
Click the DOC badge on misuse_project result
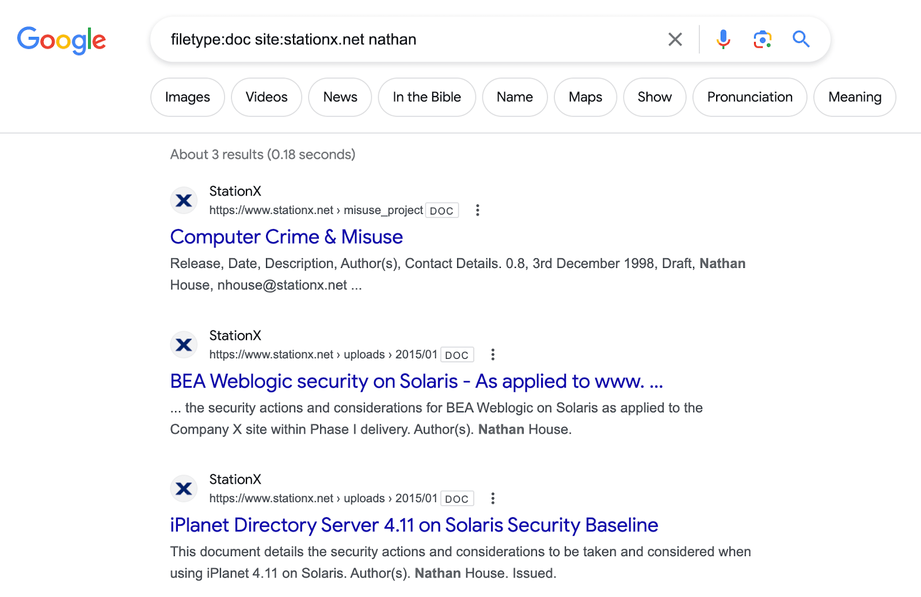(x=442, y=211)
